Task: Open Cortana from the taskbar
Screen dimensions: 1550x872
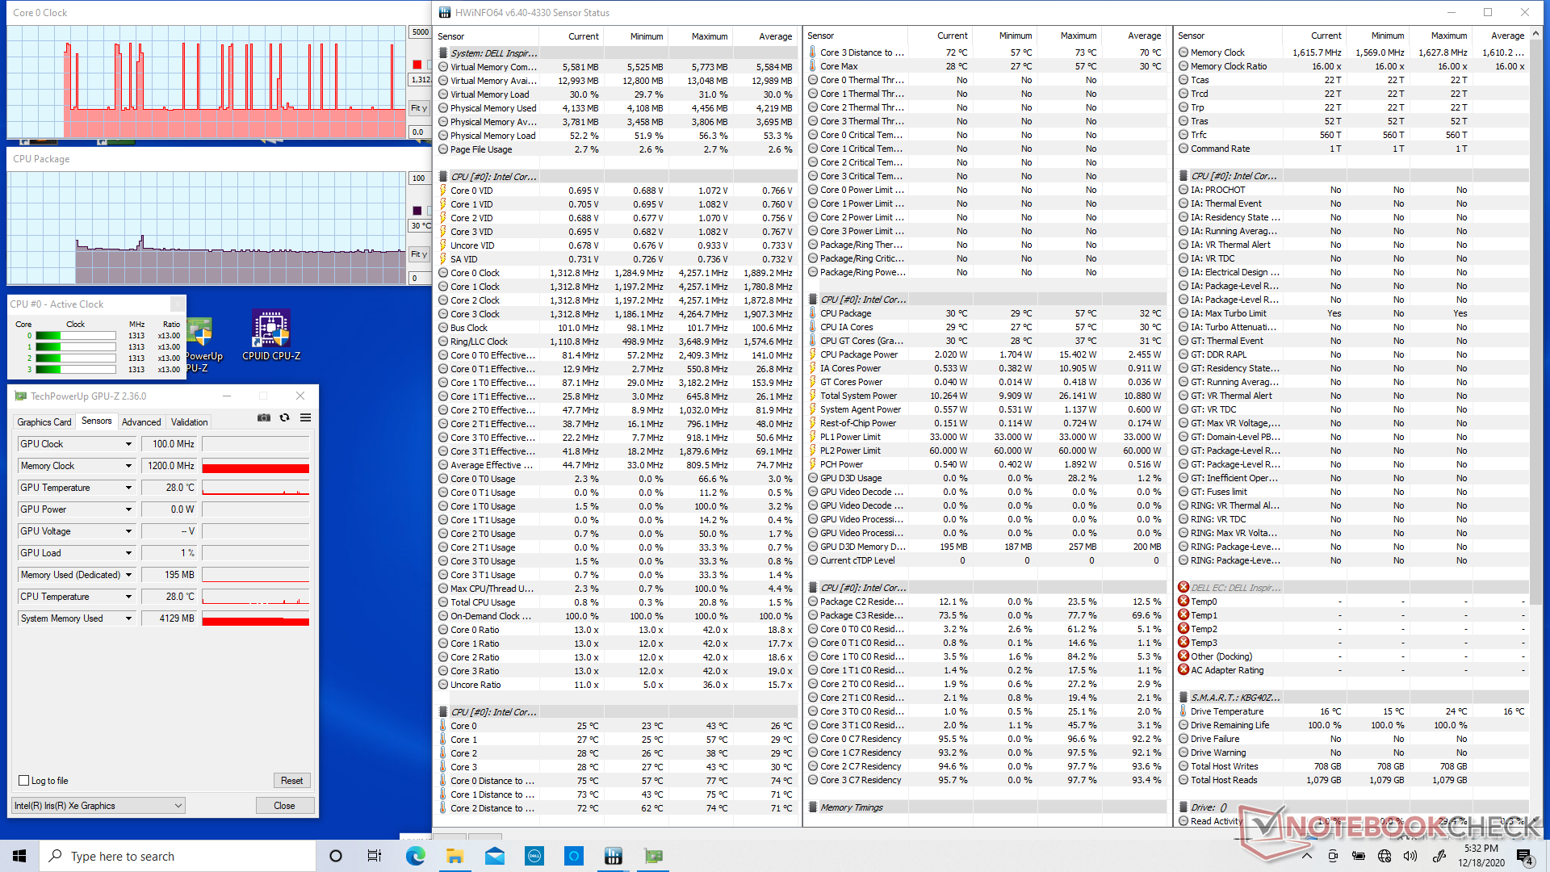Action: point(336,856)
